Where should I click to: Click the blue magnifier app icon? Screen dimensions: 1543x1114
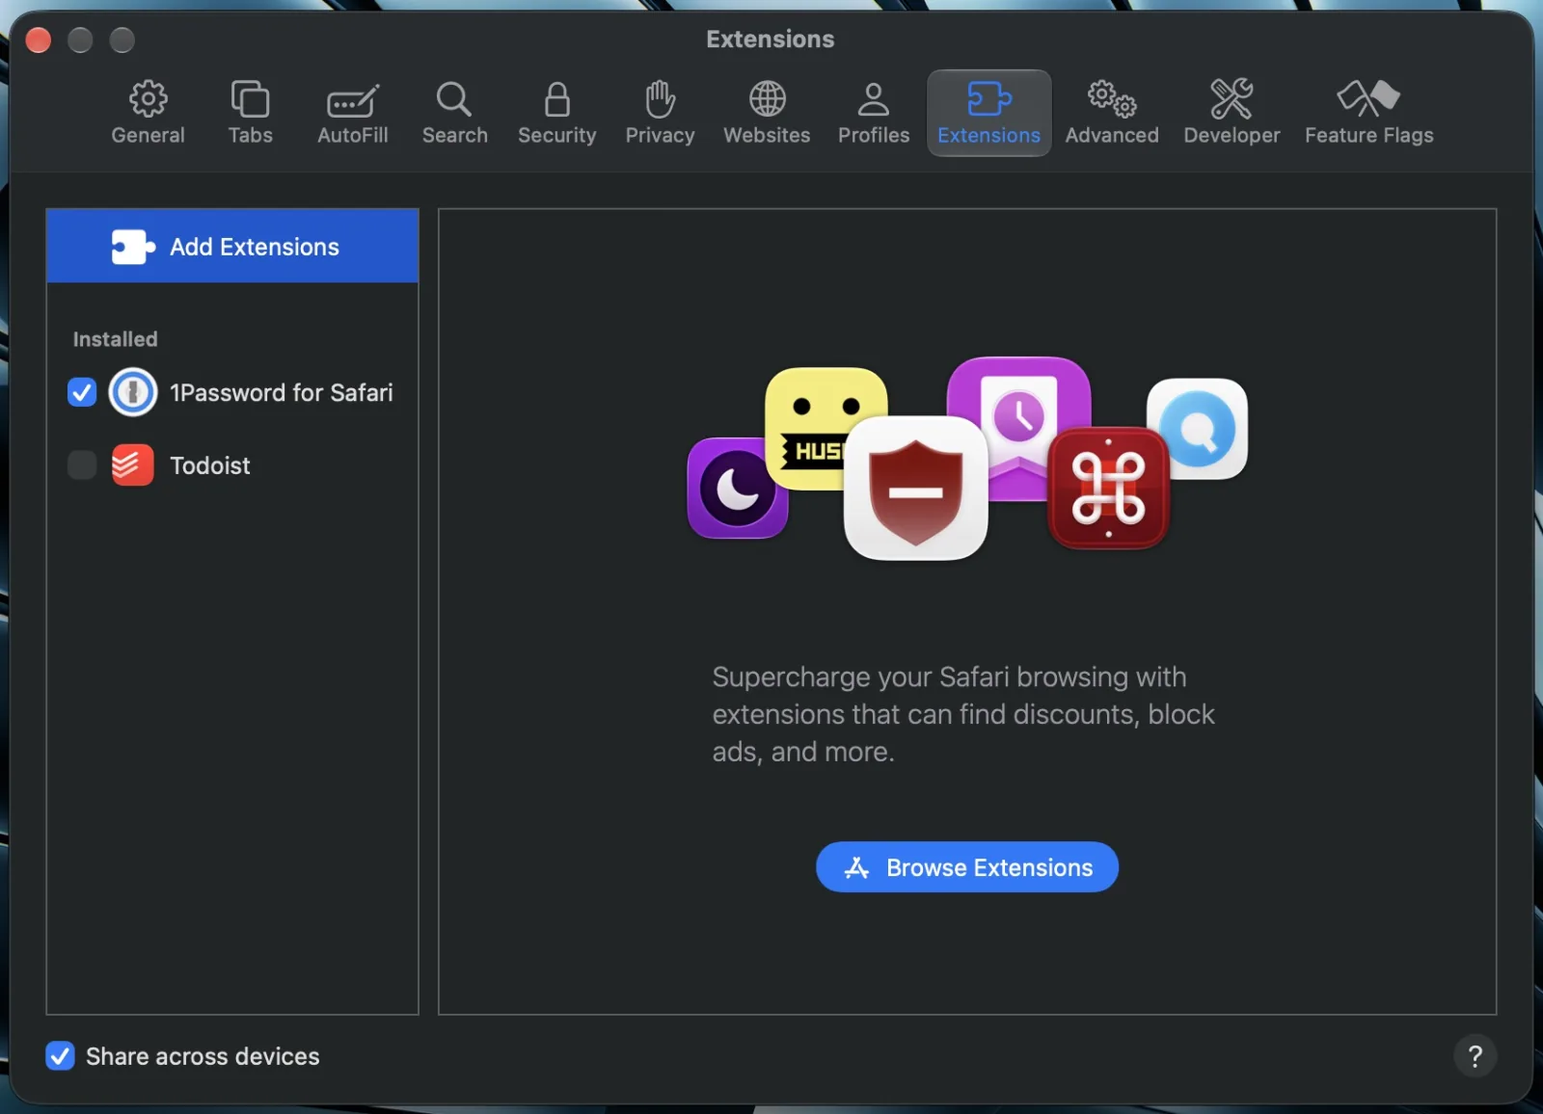pyautogui.click(x=1198, y=429)
